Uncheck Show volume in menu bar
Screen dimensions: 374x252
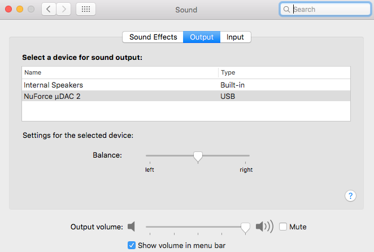coord(132,245)
